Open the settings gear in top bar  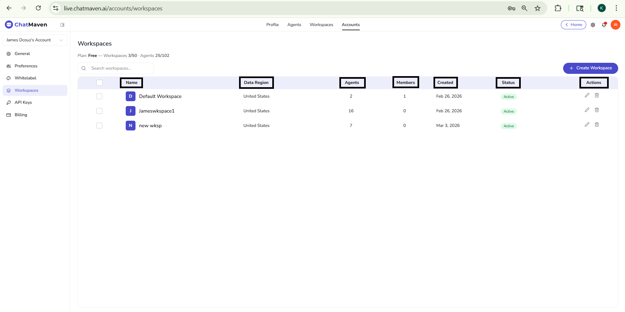[593, 25]
